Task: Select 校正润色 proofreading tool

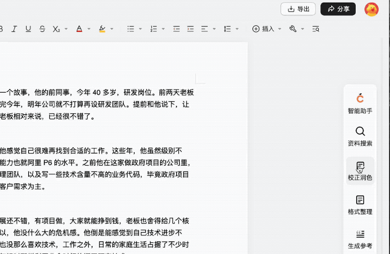Action: pyautogui.click(x=360, y=171)
